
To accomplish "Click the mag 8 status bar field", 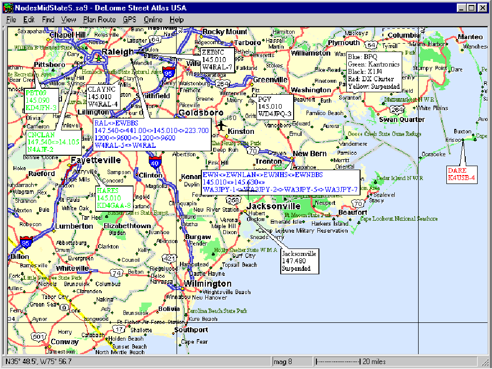I will click(x=293, y=362).
